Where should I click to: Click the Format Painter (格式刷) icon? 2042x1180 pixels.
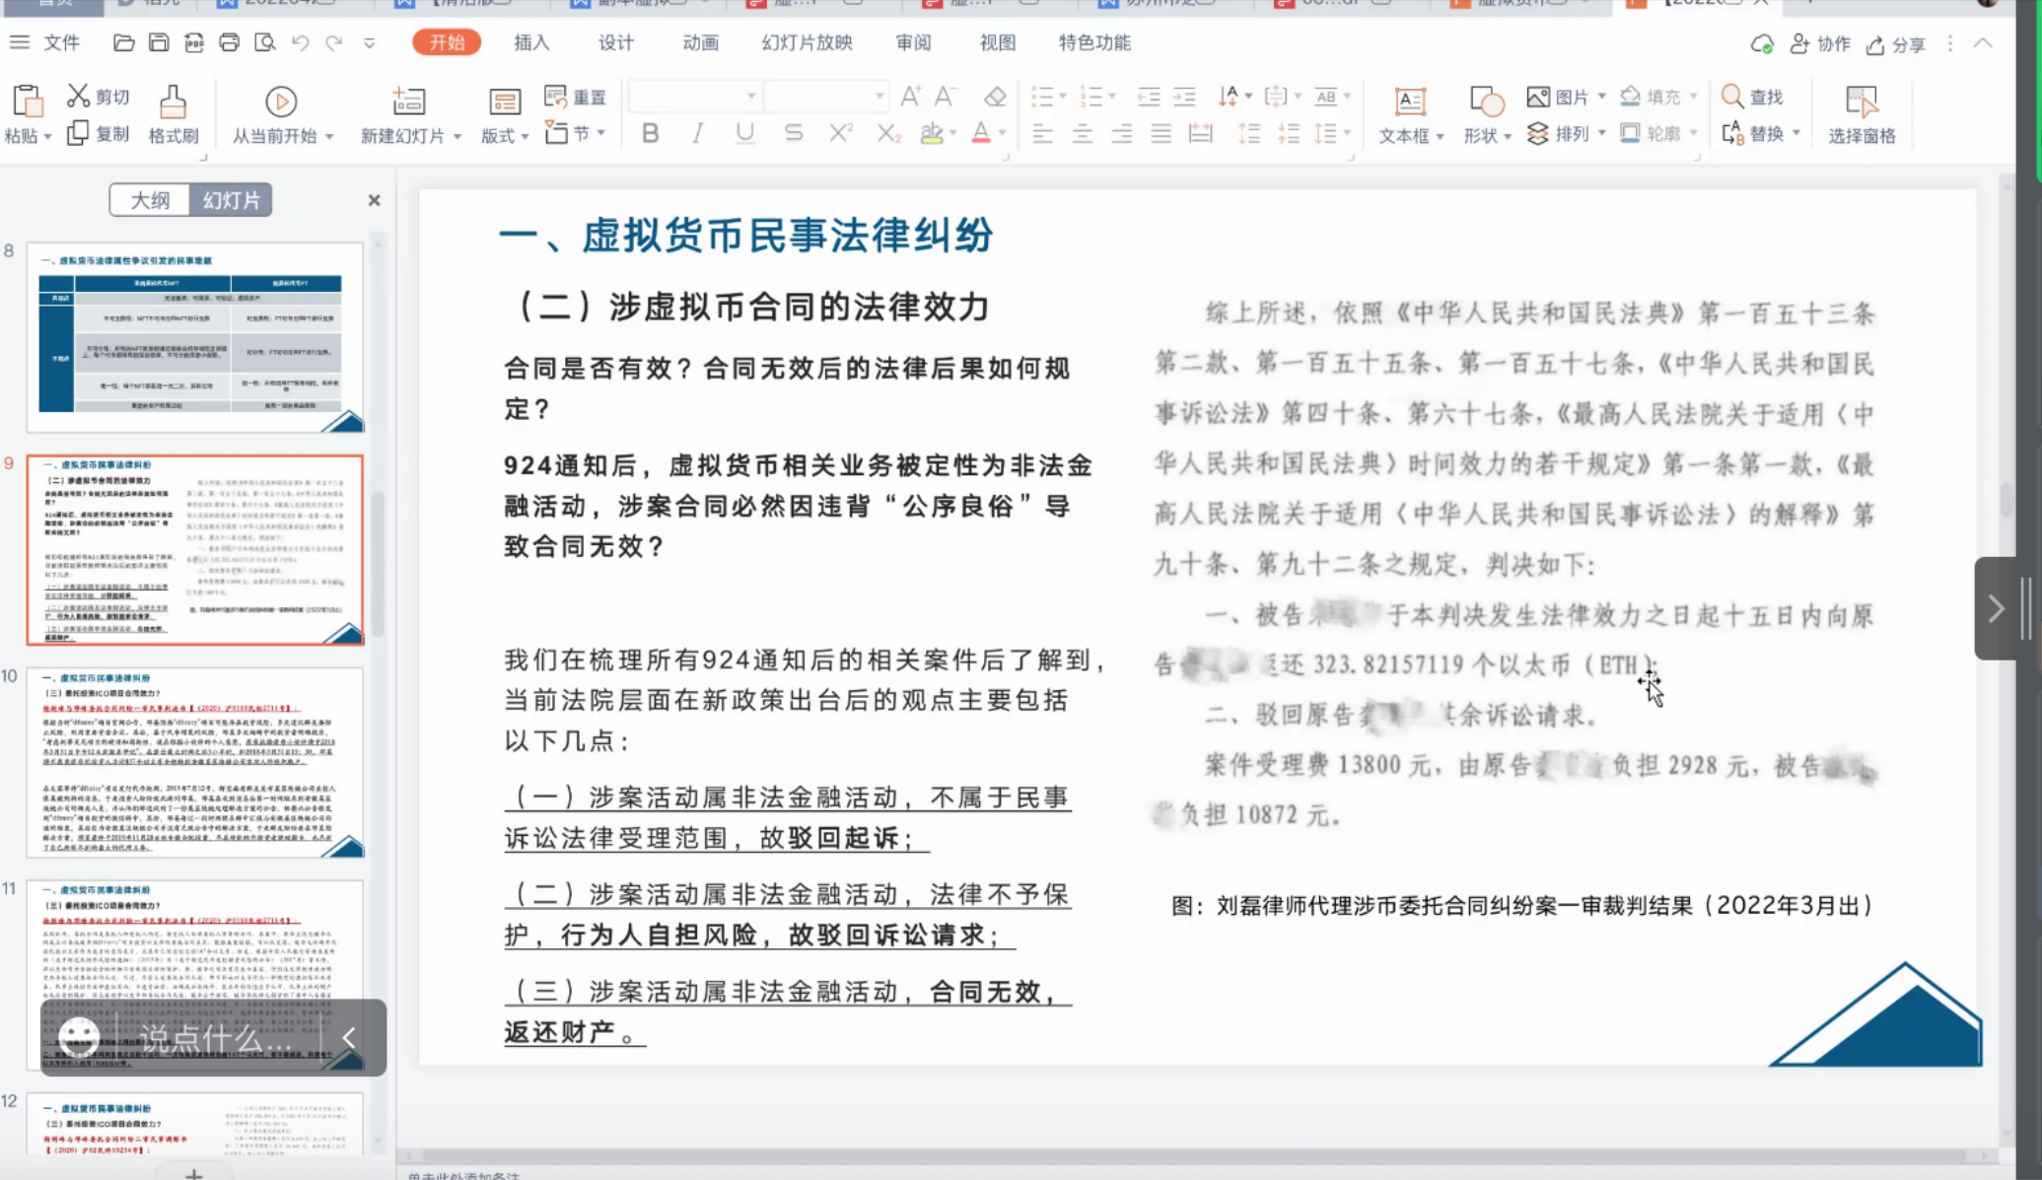click(173, 102)
